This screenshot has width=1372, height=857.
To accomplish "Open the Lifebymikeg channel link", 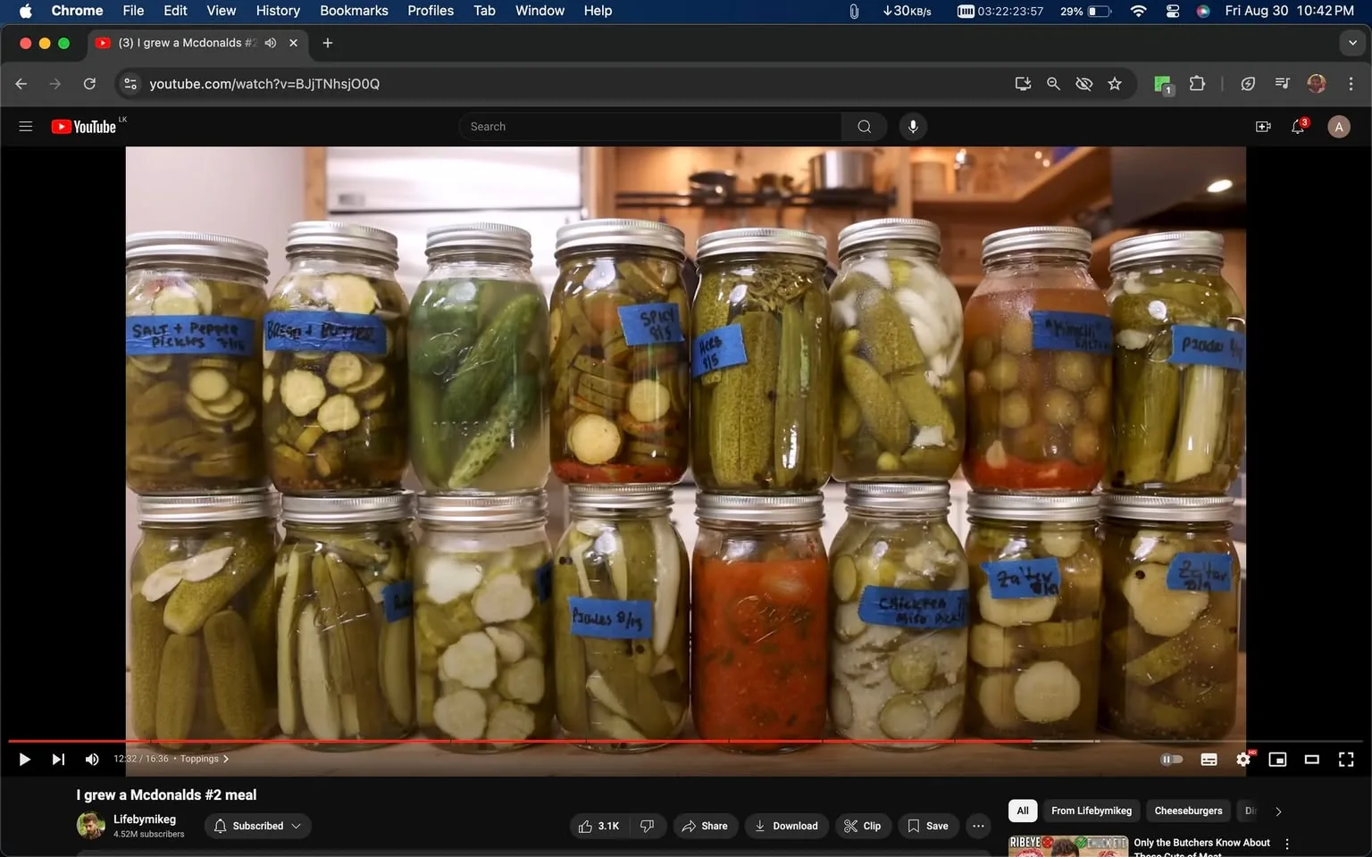I will pyautogui.click(x=146, y=819).
